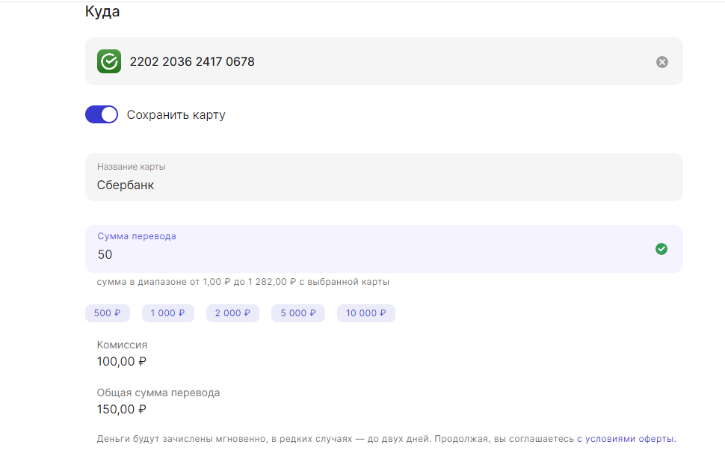Click the Комиссия value 100,00 ₽

[122, 362]
